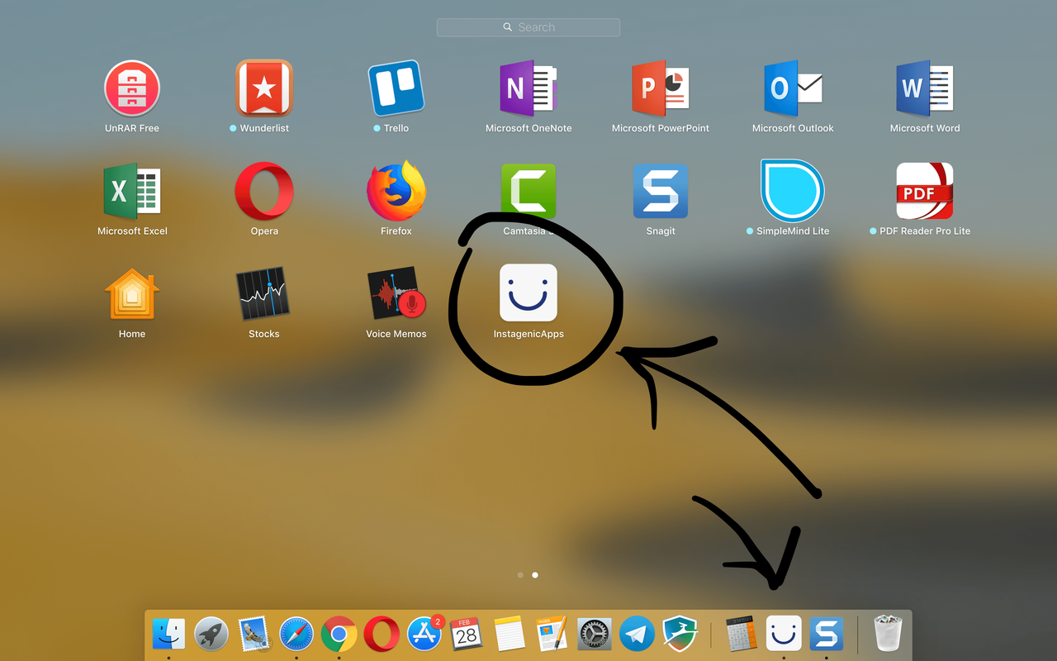Launch Firefox browser
Image resolution: width=1057 pixels, height=661 pixels.
tap(396, 191)
